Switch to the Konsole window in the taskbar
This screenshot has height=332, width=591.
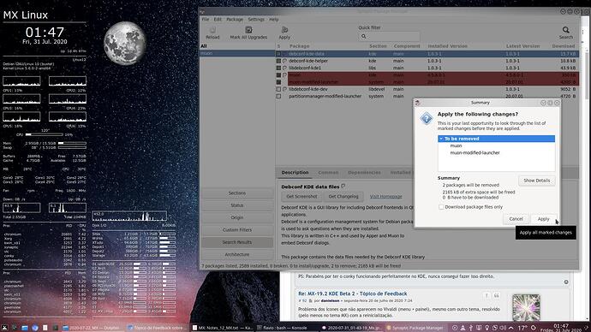point(286,328)
